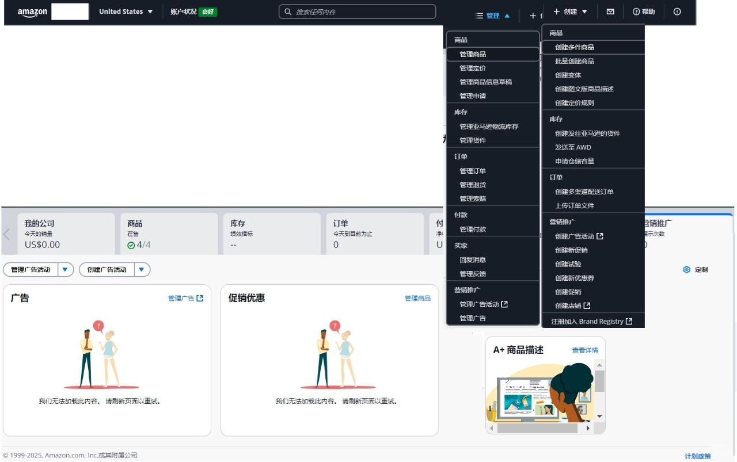Click the Amazon logo in the header
This screenshot has width=737, height=462.
click(32, 12)
